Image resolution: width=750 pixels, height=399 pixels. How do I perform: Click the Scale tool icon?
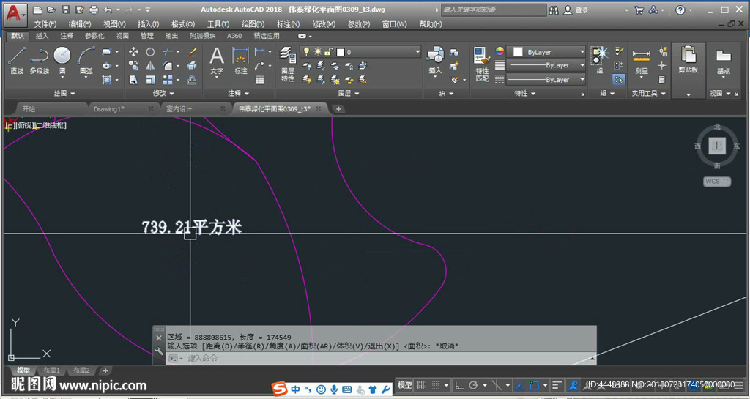pos(150,80)
